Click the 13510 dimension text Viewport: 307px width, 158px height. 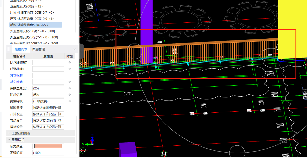[x=128, y=94]
